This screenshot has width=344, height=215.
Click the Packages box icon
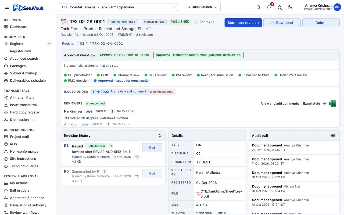click(x=6, y=66)
